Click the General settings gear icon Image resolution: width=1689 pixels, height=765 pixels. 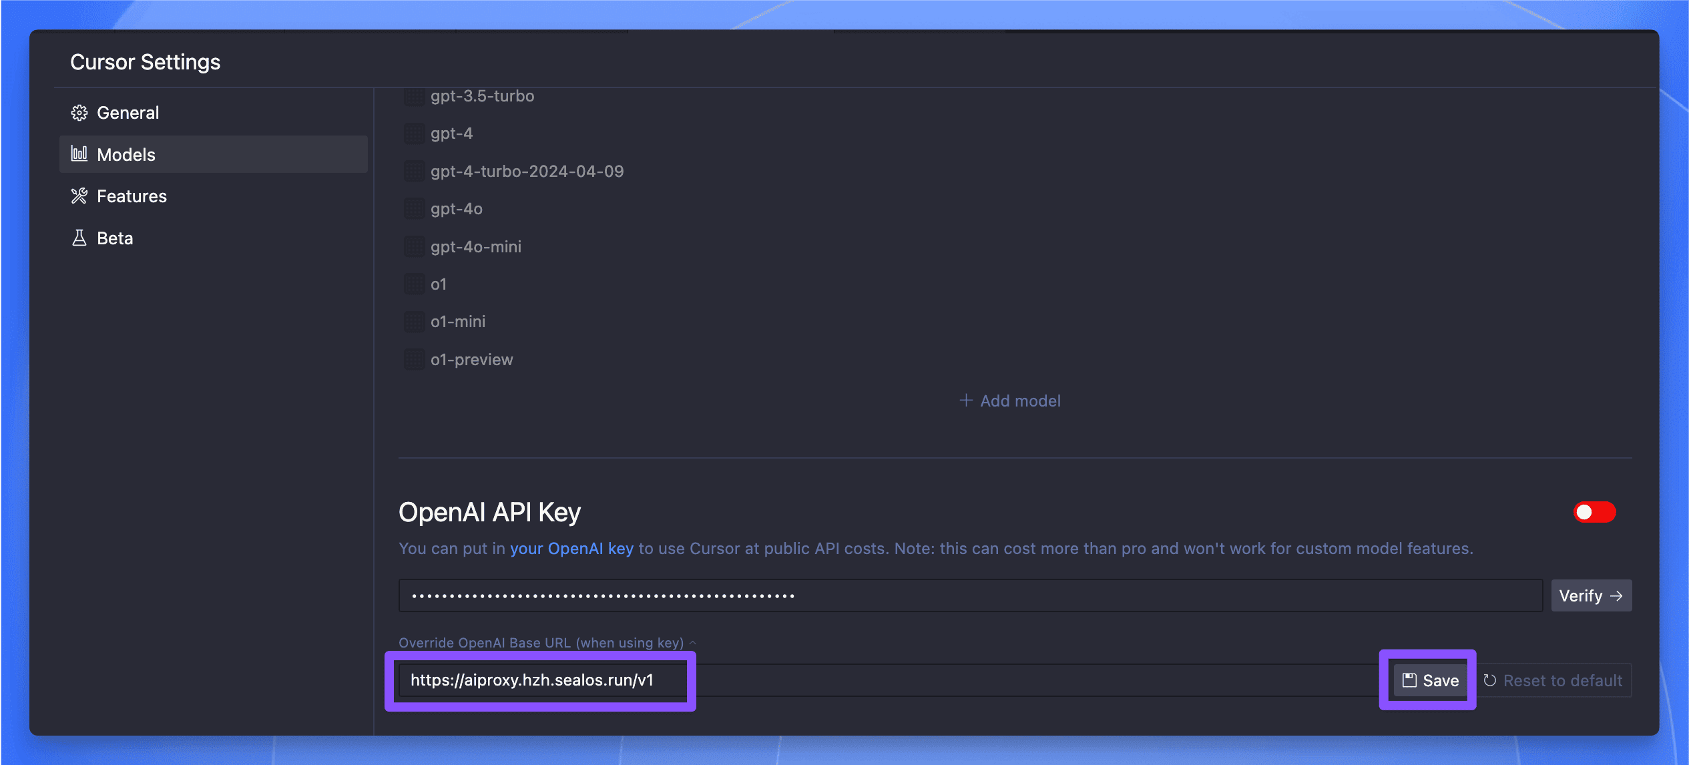click(79, 112)
